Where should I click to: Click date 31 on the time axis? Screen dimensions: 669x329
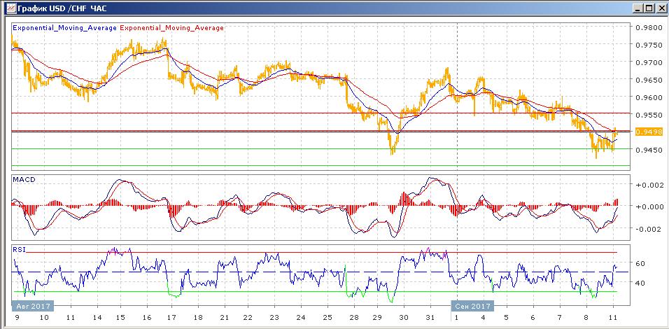(x=430, y=318)
